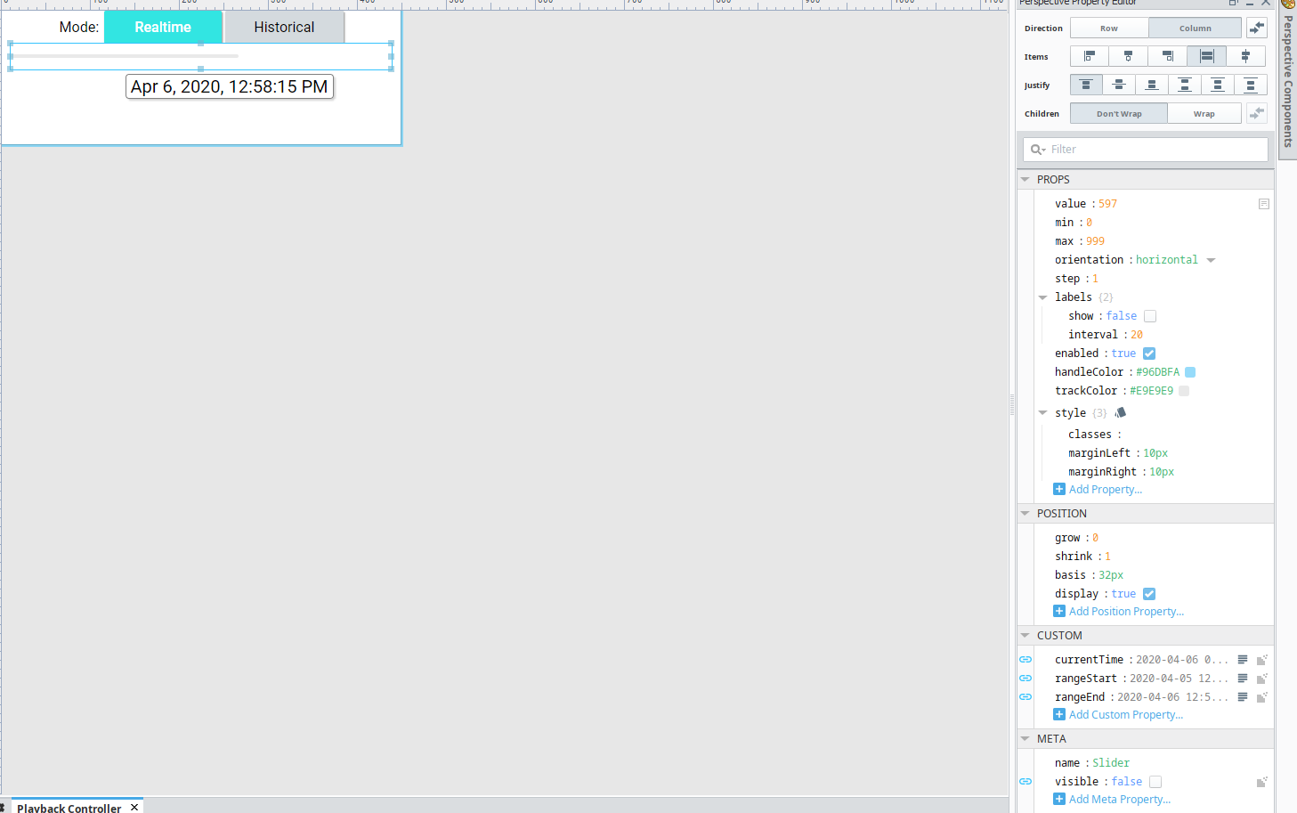Image resolution: width=1297 pixels, height=813 pixels.
Task: Choose the baseline items alignment icon
Action: [1245, 57]
